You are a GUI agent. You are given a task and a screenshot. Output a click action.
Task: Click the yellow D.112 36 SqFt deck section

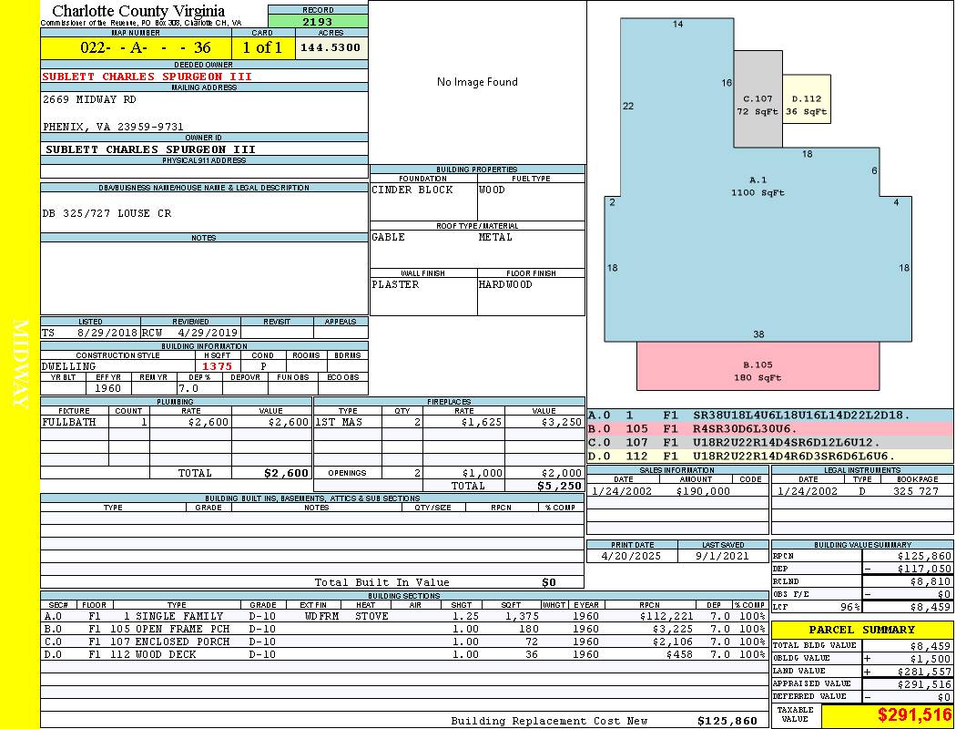[x=806, y=105]
